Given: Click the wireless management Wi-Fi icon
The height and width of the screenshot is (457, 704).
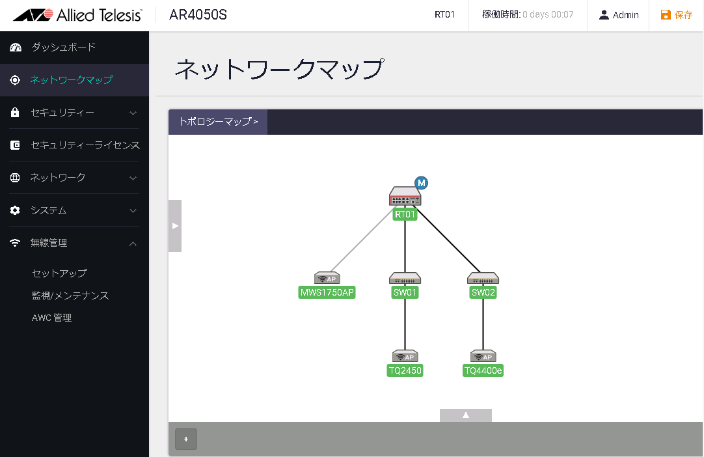Looking at the screenshot, I should (x=15, y=243).
